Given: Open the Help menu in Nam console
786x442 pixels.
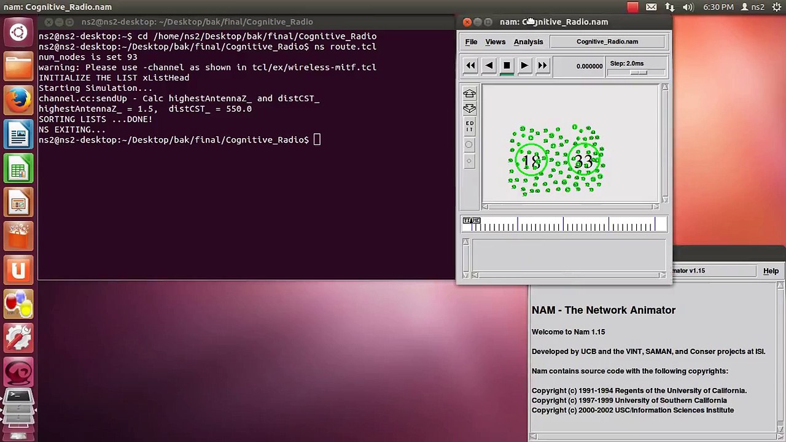Looking at the screenshot, I should coord(771,271).
